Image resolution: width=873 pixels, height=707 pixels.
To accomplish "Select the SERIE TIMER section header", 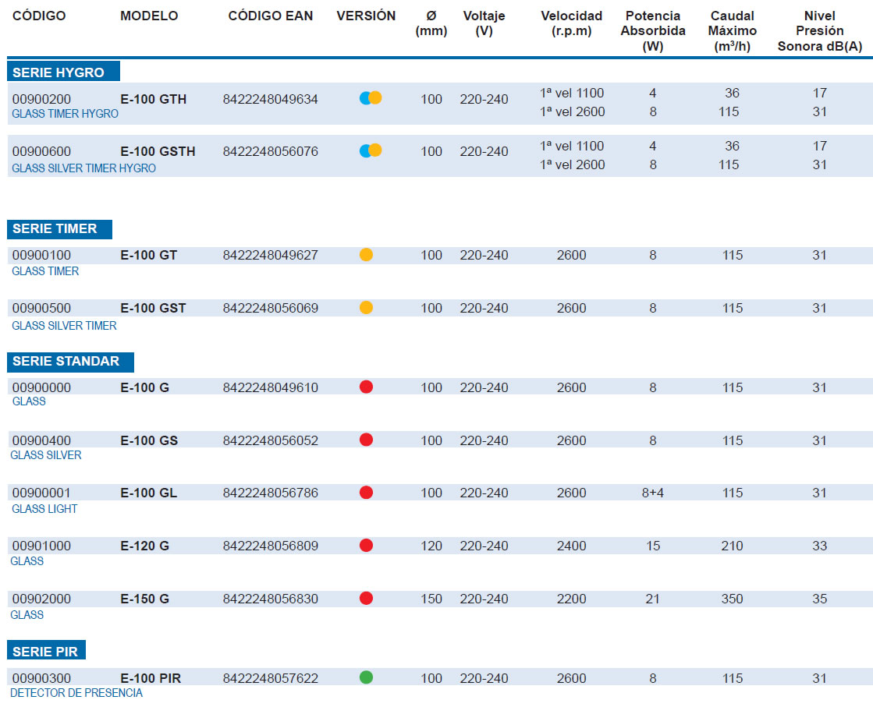I will 59,228.
